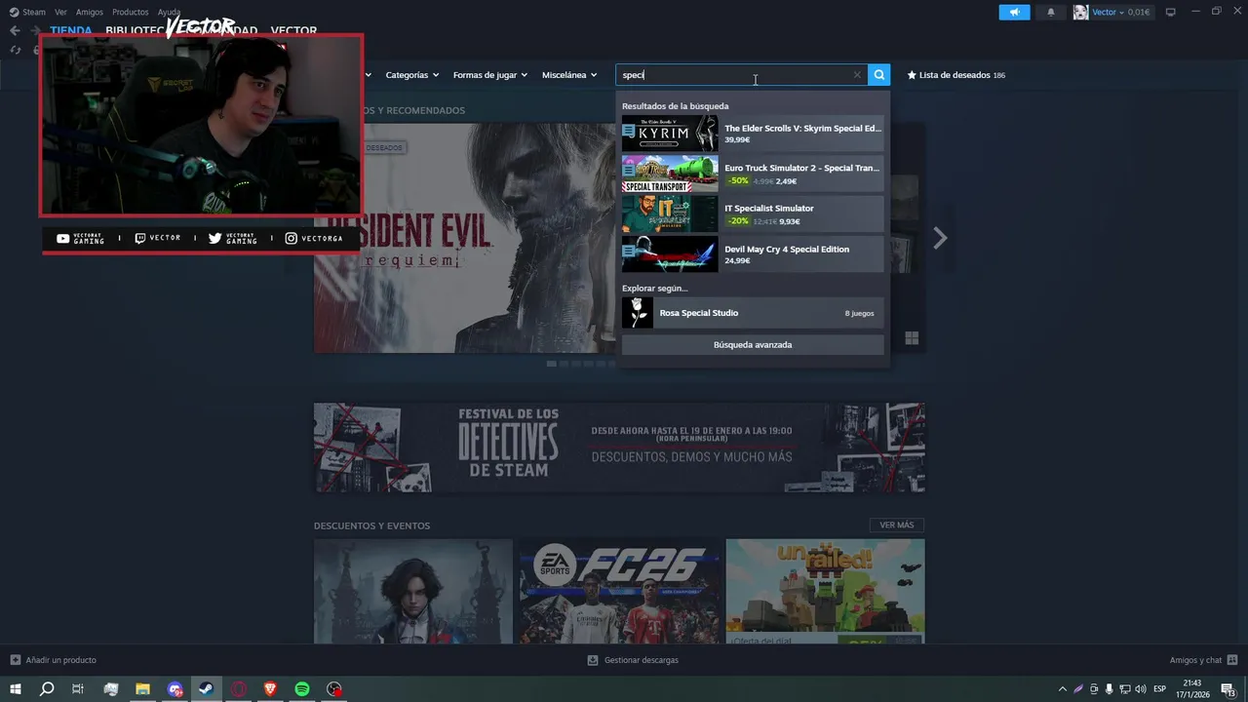Open the Ayuda menu

click(169, 12)
